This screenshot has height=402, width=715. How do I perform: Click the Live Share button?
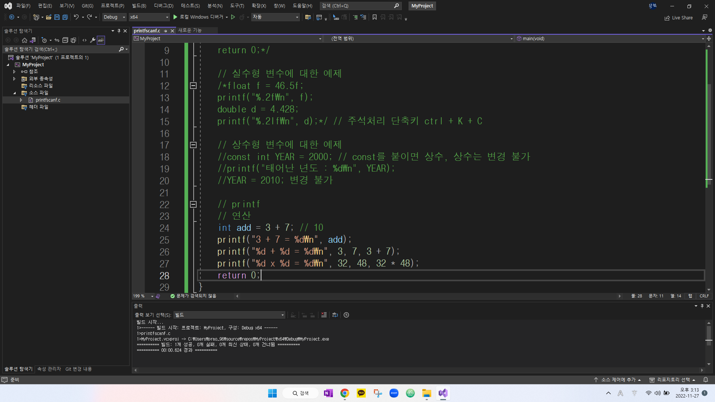pos(679,17)
